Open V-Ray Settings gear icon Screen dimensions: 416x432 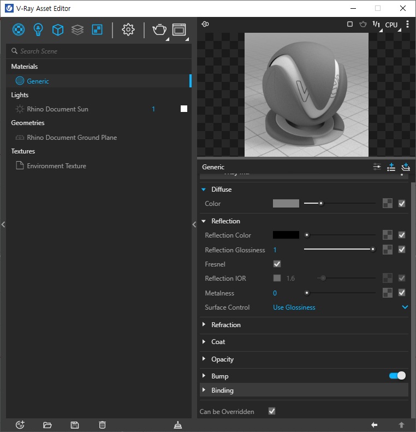pos(128,29)
